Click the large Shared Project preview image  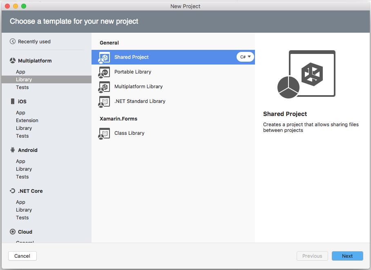306,74
